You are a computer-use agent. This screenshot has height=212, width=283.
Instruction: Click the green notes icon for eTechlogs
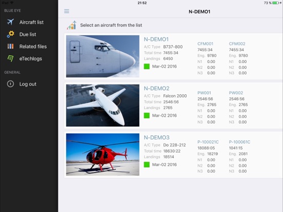[x=10, y=58]
